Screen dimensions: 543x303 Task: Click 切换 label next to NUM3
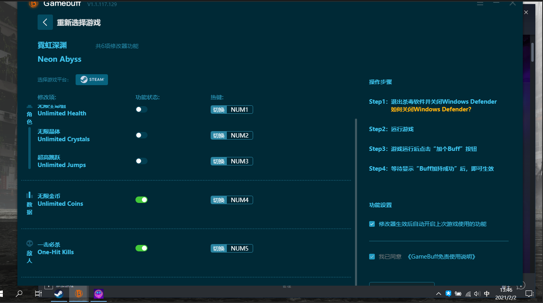[219, 161]
